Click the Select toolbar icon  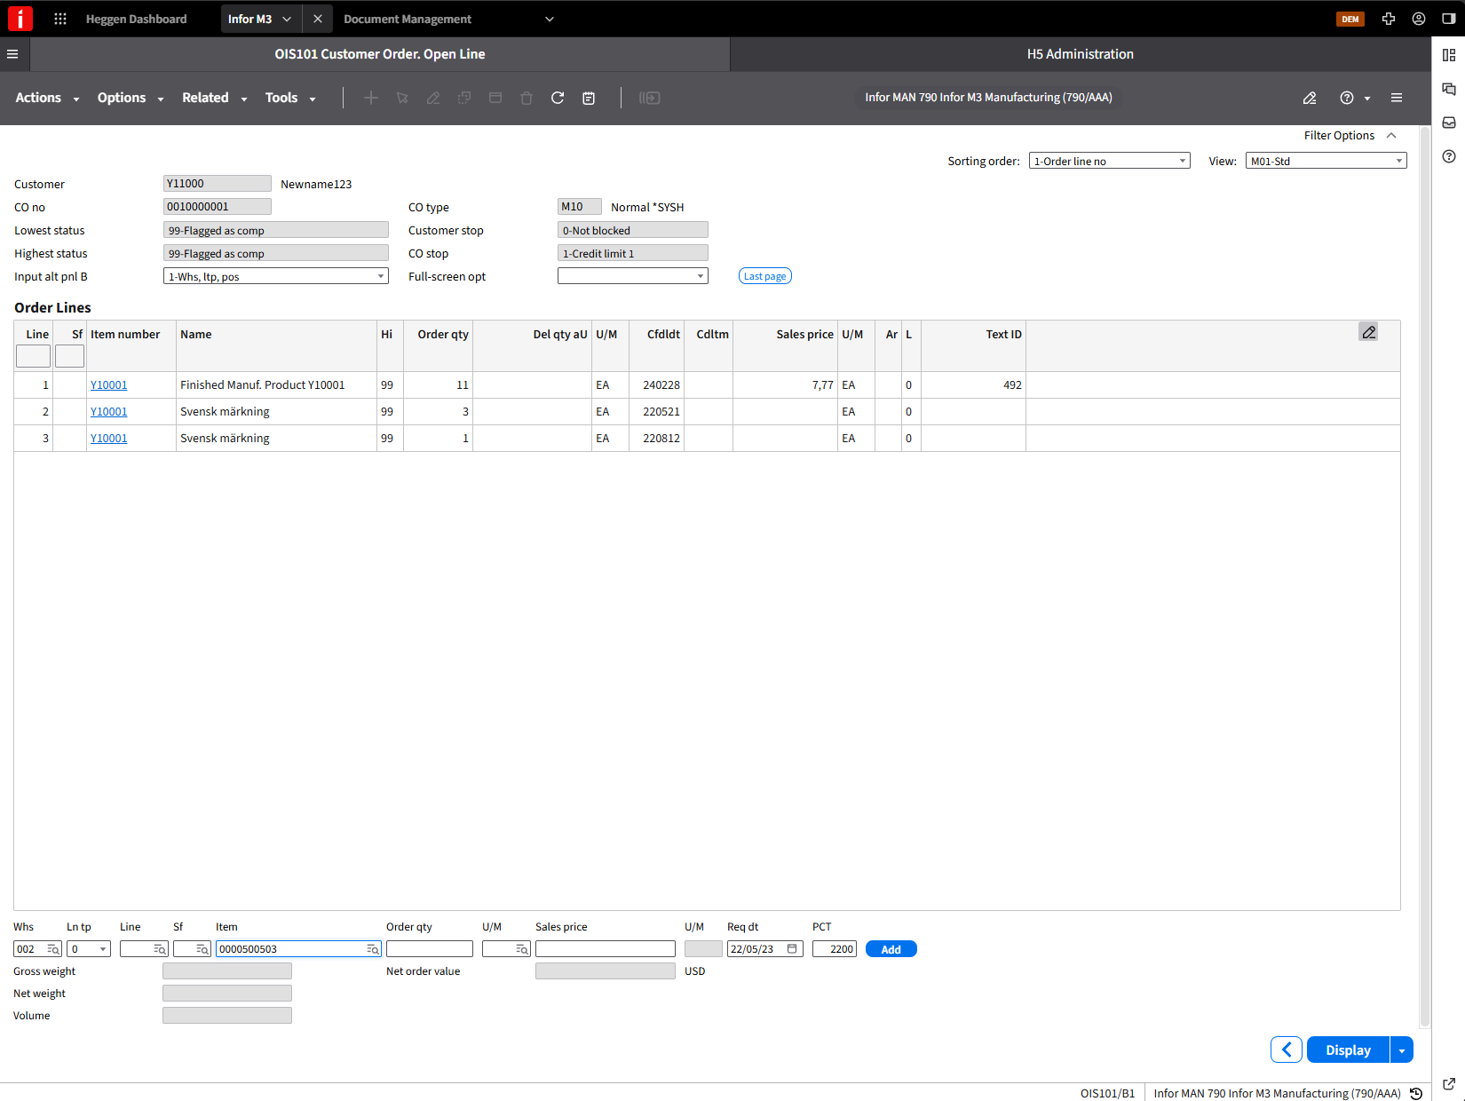[402, 98]
